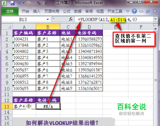This screenshot has width=160, height=126.
Task: Switch to the 开始 ribbon tab
Action: pyautogui.click(x=25, y=11)
